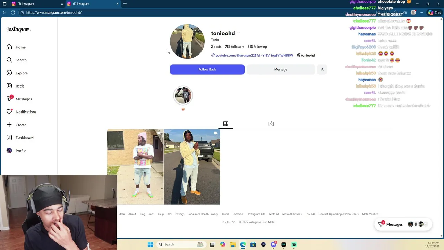Click the taskbar Search box
This screenshot has height=250, width=444.
pos(181,244)
